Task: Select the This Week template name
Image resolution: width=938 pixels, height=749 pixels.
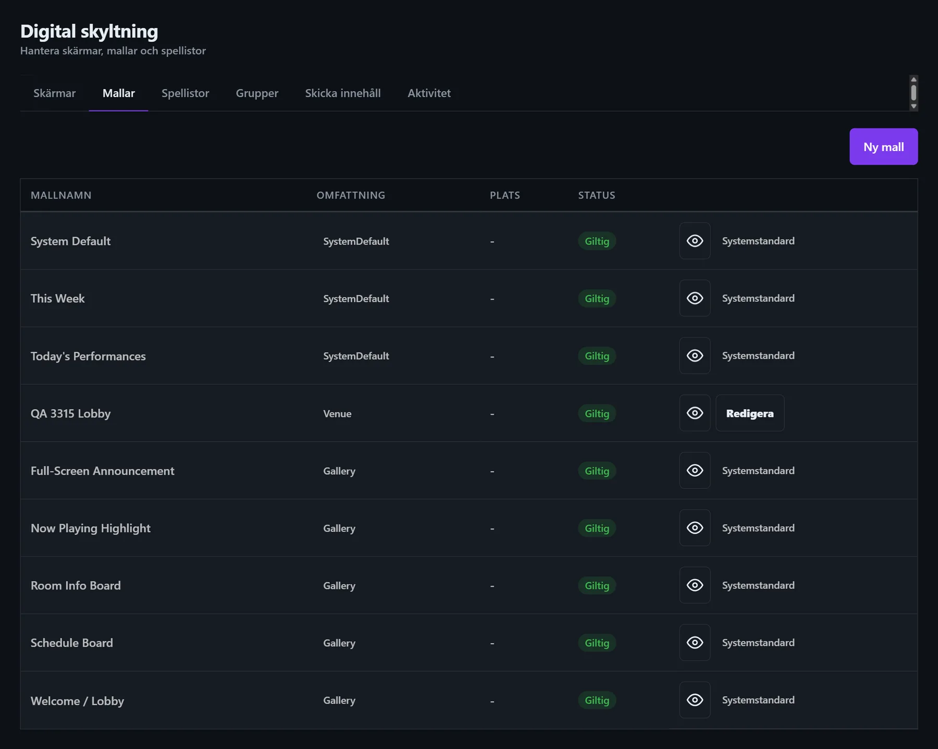Action: point(57,298)
